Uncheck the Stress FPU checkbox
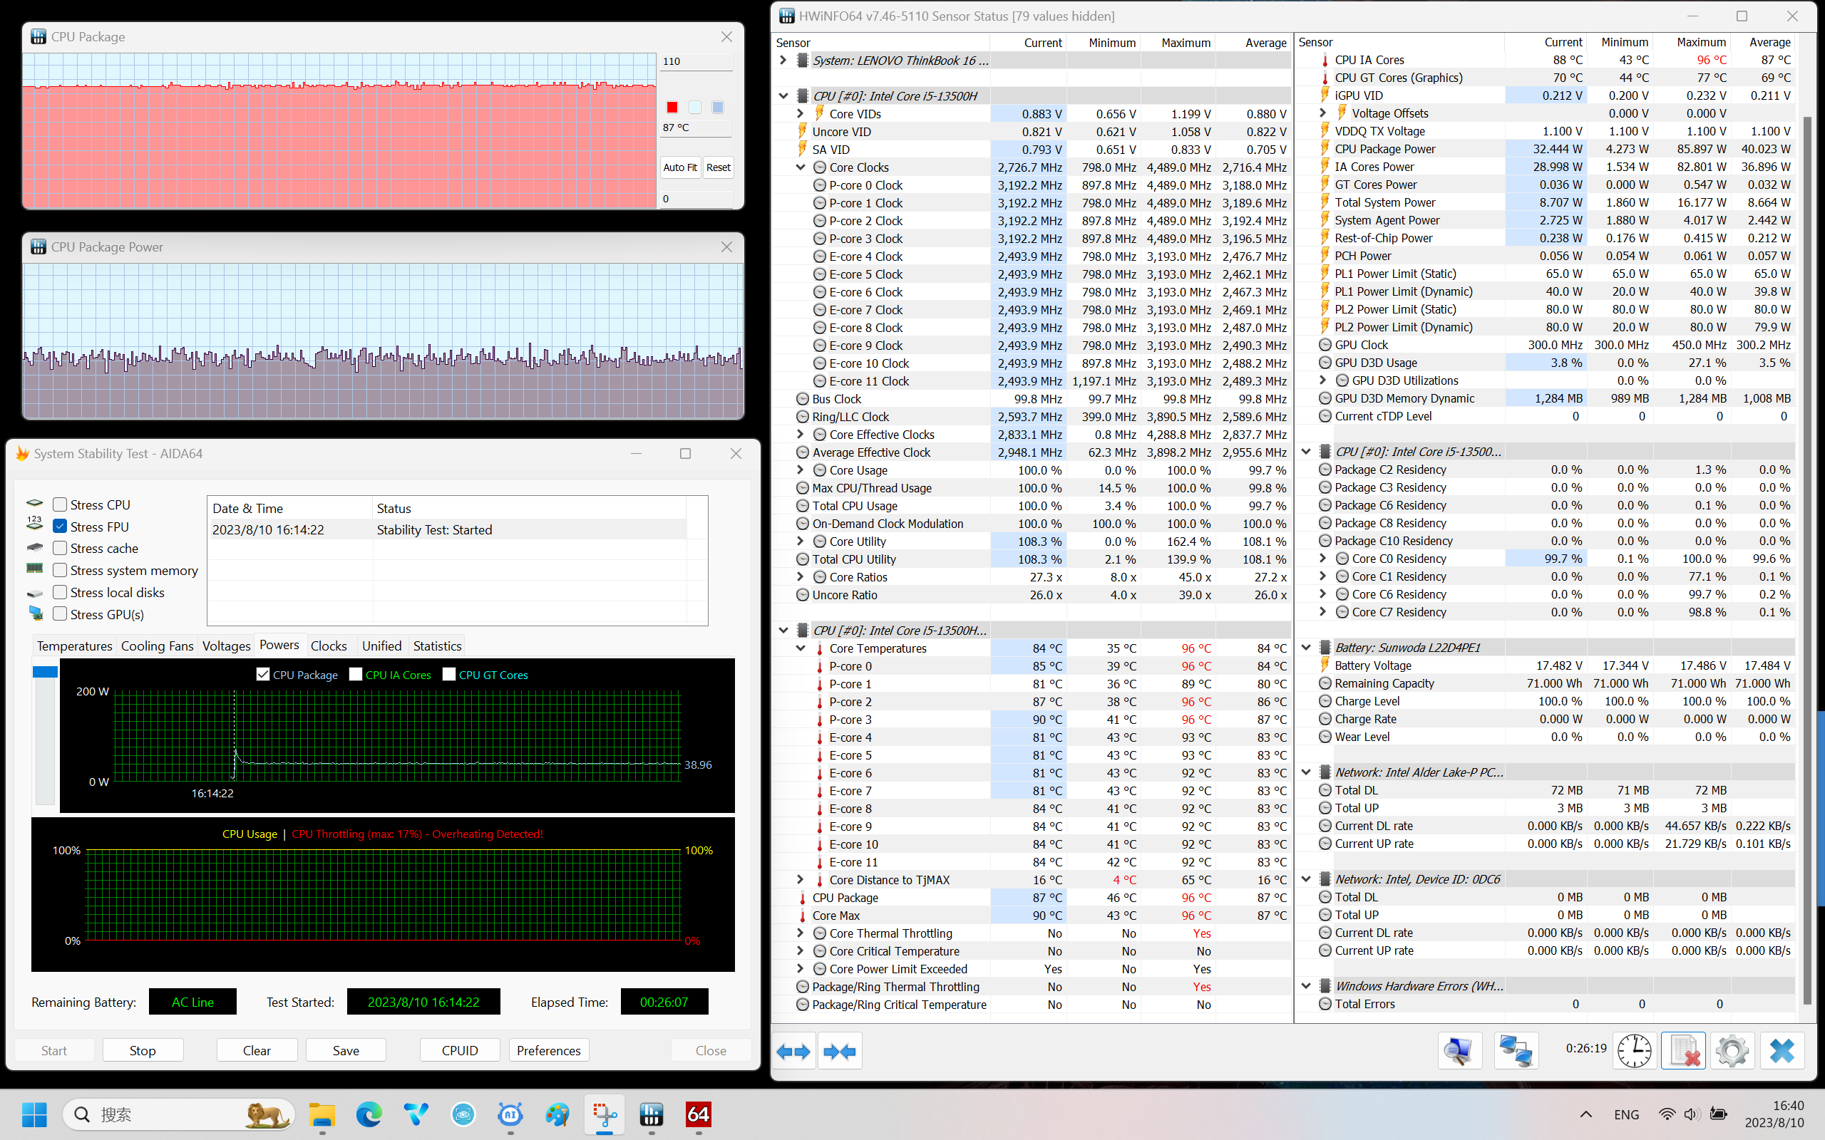This screenshot has height=1140, width=1825. pyautogui.click(x=61, y=527)
